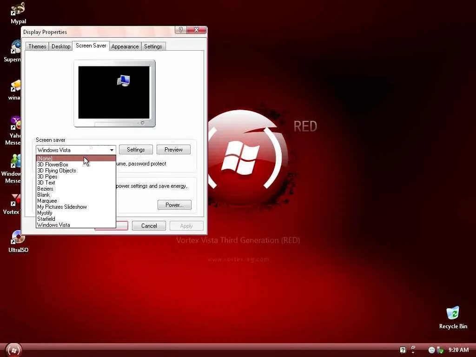
Task: Click the screen saver preview monitor
Action: tap(114, 93)
